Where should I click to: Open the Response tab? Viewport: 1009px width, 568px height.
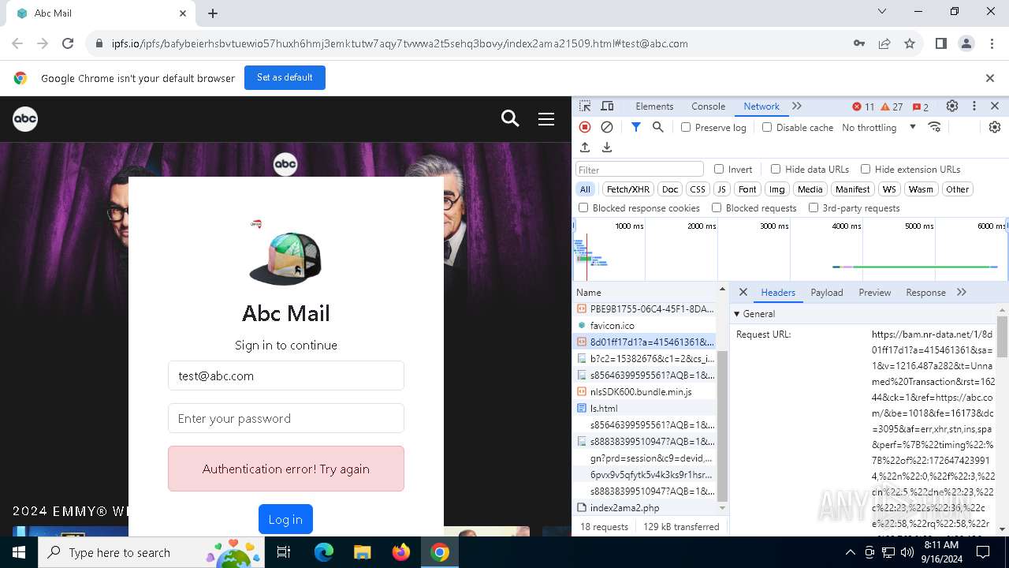(x=925, y=292)
